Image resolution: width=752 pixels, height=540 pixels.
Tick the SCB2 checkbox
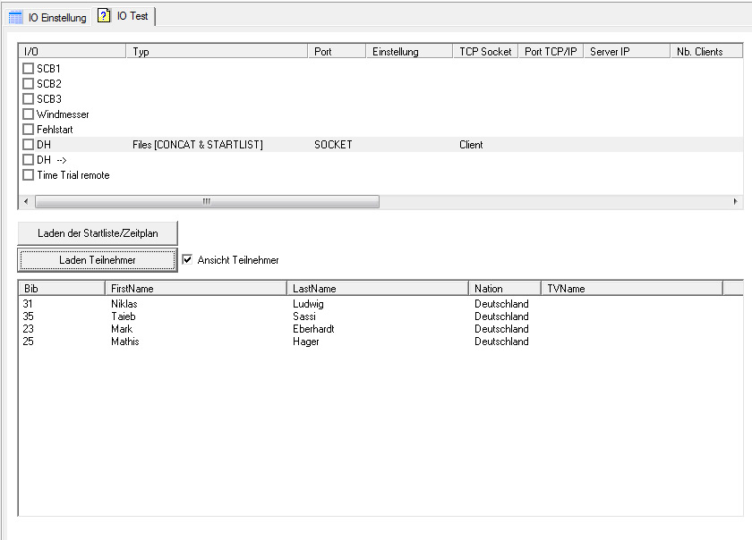(29, 84)
